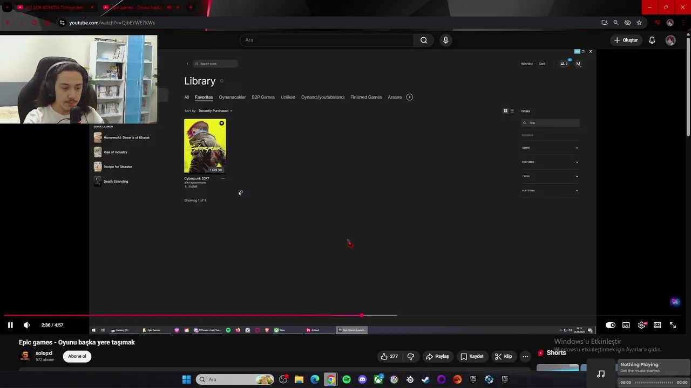Open the Recently Purchased sort dropdown
The width and height of the screenshot is (691, 388).
click(x=215, y=111)
